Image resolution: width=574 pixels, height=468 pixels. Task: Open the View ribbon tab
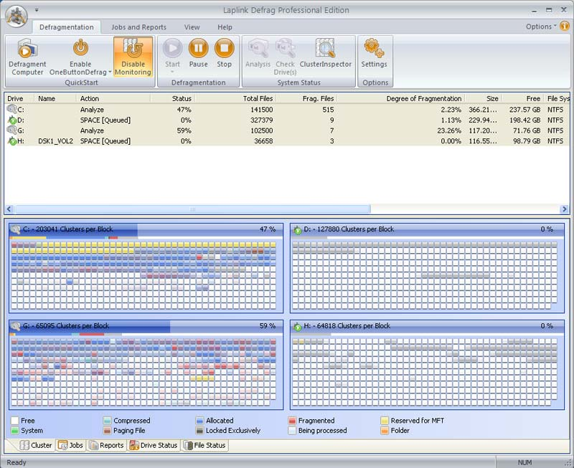click(192, 27)
